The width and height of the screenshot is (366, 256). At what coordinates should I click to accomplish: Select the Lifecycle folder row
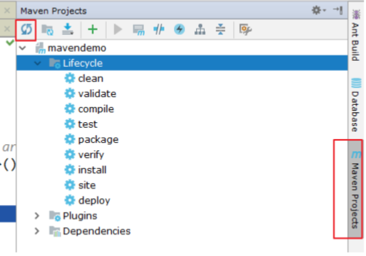point(182,63)
